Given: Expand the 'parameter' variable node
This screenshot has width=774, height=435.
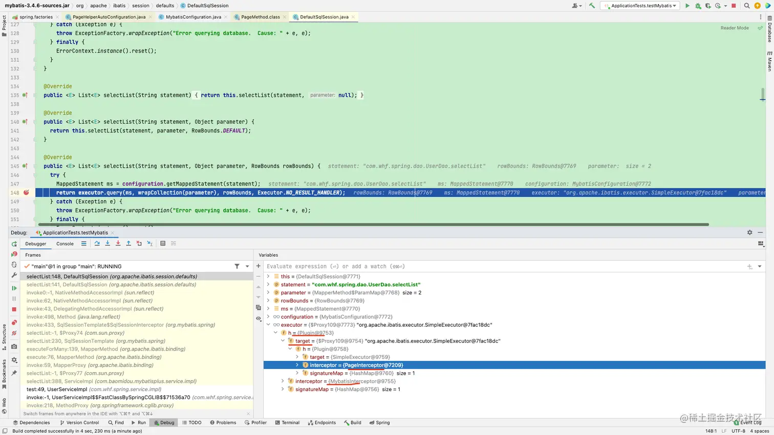Looking at the screenshot, I should [268, 293].
